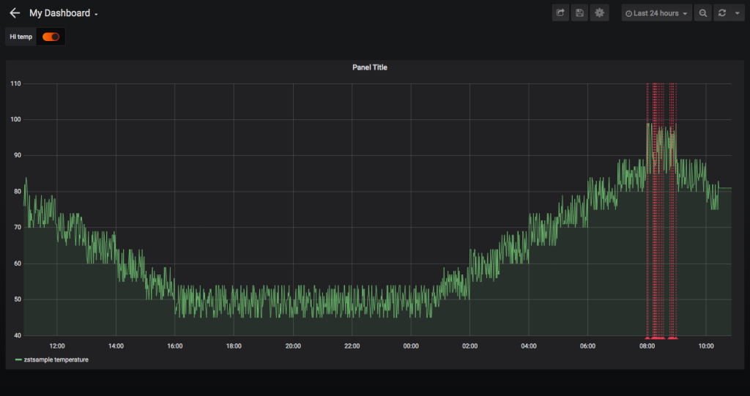This screenshot has height=396, width=750.
Task: Click the 06:00 x-axis label
Action: point(588,346)
